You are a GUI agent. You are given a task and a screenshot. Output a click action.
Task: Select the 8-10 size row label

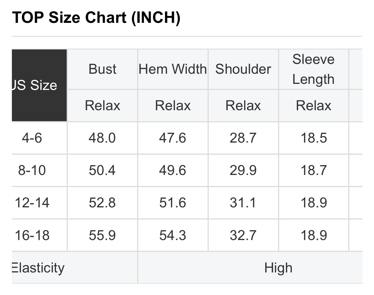click(32, 170)
